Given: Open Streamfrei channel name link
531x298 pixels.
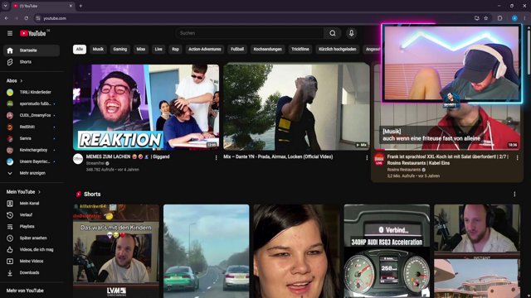Looking at the screenshot, I should click(x=95, y=163).
